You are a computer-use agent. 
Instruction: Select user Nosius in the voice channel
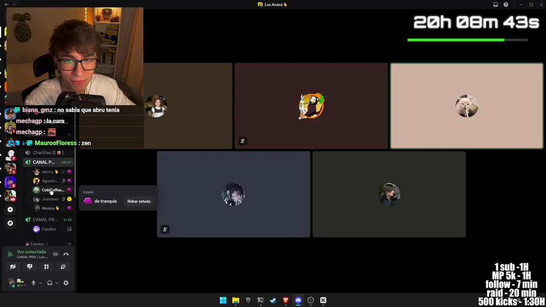52,208
